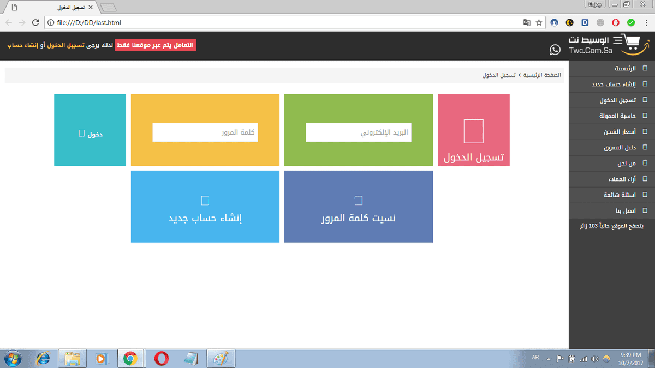The image size is (655, 368).
Task: Click the Twc.Com.Sa shopping cart logo
Action: pos(608,45)
